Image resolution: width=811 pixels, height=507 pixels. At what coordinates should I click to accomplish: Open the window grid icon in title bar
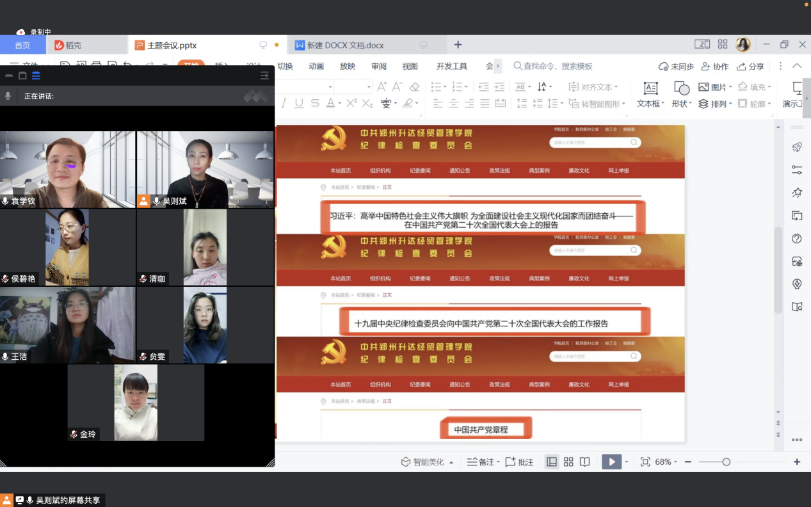click(723, 44)
